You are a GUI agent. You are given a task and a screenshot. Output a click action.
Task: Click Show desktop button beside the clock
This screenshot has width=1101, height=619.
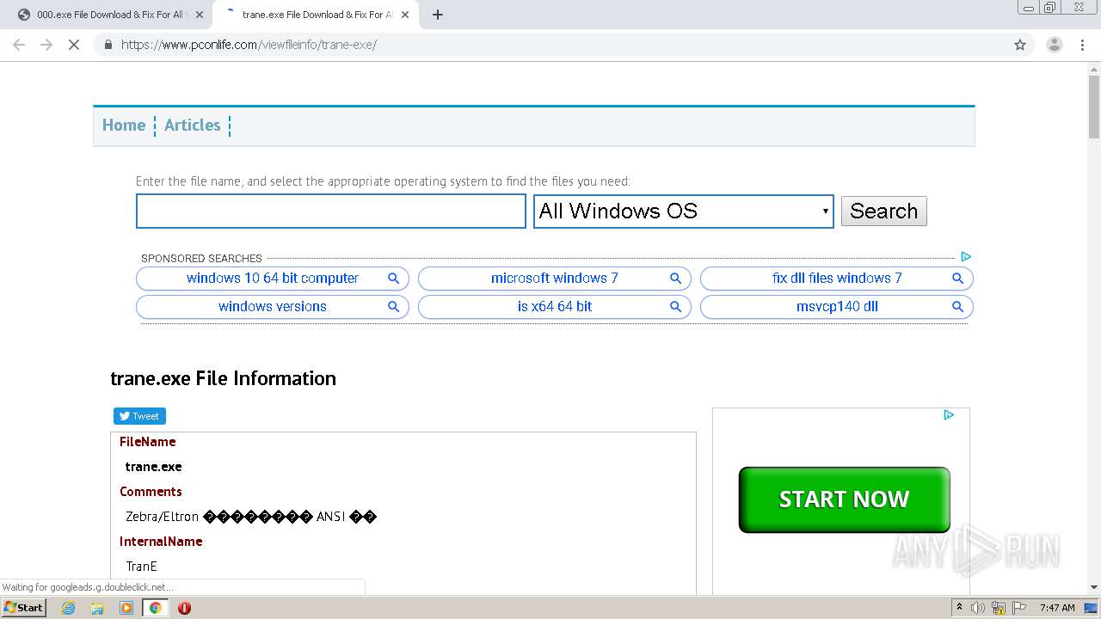[x=1092, y=608]
